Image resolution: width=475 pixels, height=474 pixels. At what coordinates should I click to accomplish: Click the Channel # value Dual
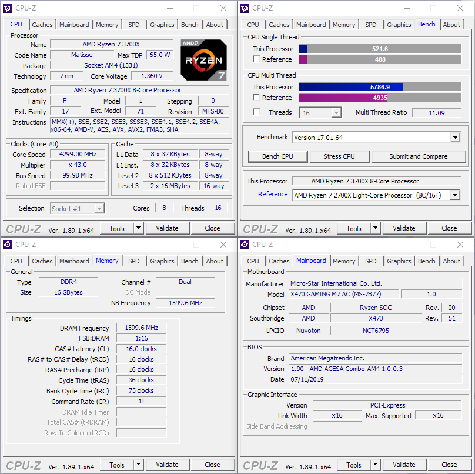[x=185, y=282]
